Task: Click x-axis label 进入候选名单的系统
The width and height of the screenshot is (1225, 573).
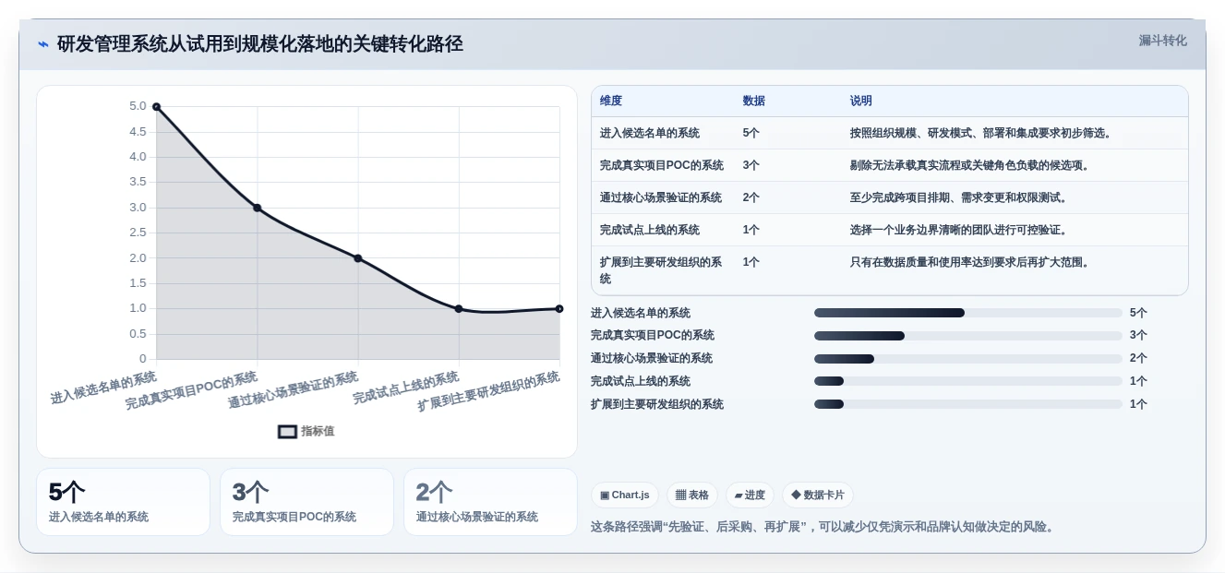Action: tap(103, 388)
